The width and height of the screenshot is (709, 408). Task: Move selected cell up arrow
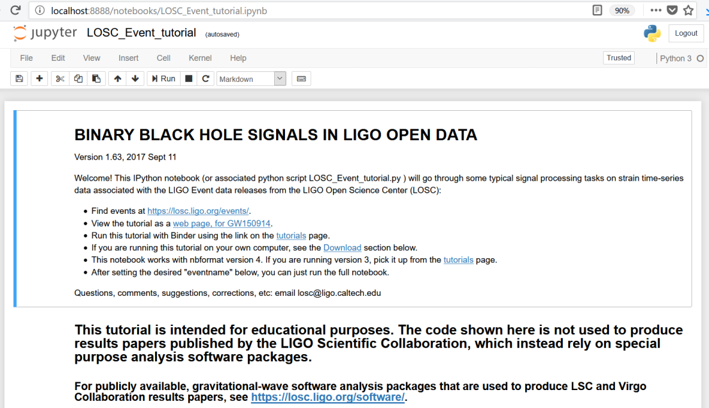pyautogui.click(x=117, y=79)
